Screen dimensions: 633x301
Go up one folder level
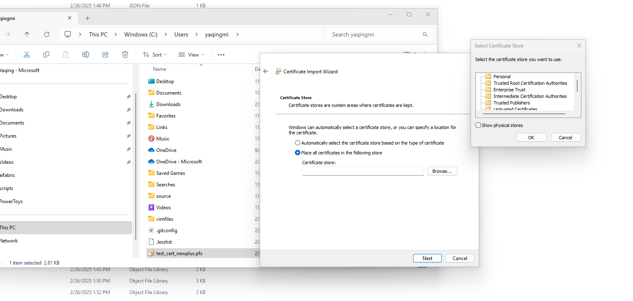pyautogui.click(x=27, y=34)
